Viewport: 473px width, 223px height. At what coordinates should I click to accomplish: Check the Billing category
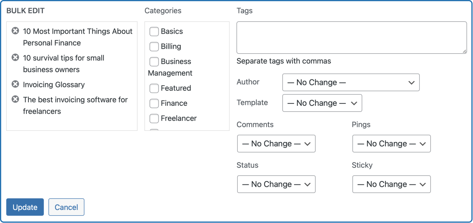point(154,47)
